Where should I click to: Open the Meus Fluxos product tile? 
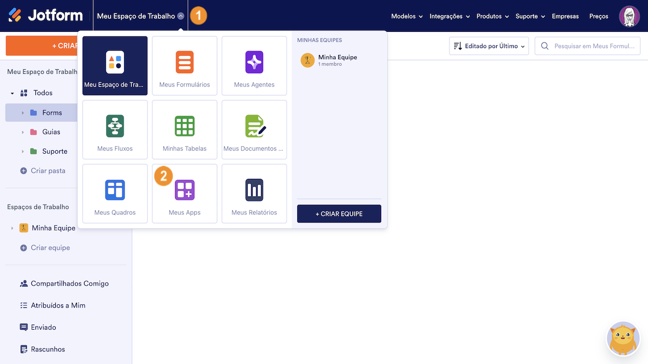[x=115, y=130]
